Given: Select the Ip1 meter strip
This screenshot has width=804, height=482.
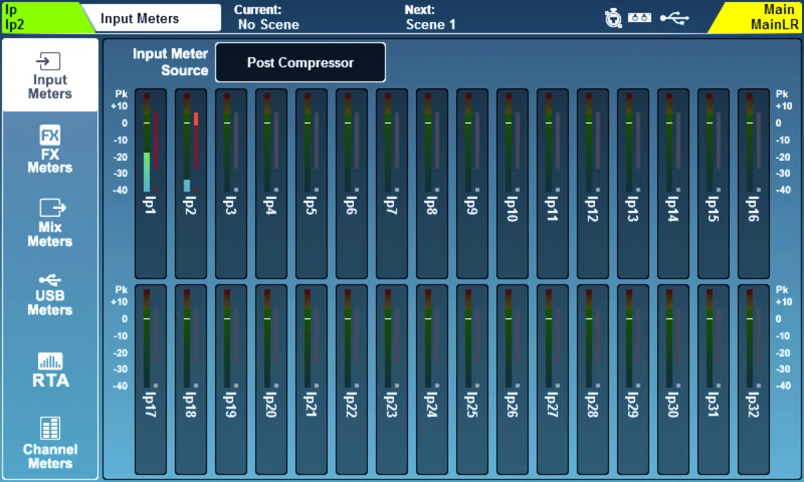Looking at the screenshot, I should tap(151, 183).
